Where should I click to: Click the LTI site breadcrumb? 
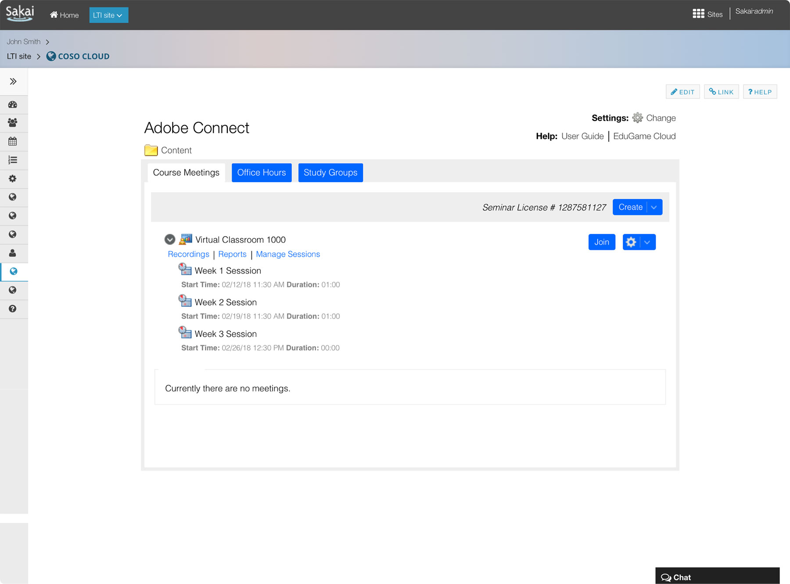[19, 56]
